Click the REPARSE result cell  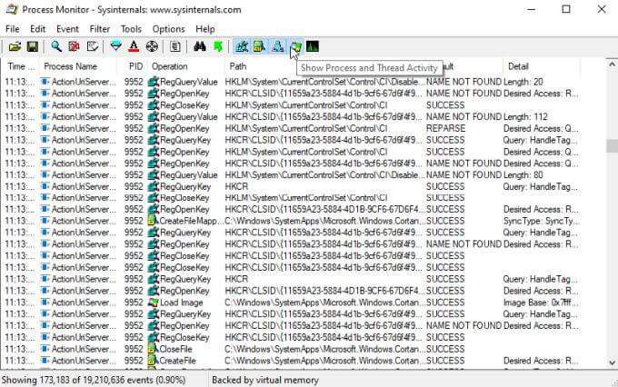445,128
